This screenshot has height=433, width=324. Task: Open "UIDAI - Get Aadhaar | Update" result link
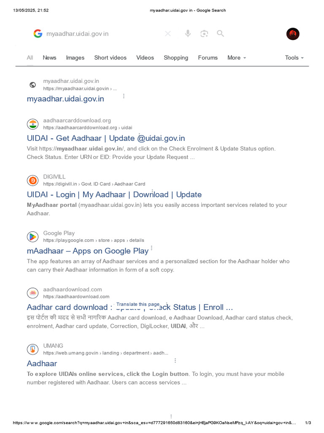click(x=105, y=138)
